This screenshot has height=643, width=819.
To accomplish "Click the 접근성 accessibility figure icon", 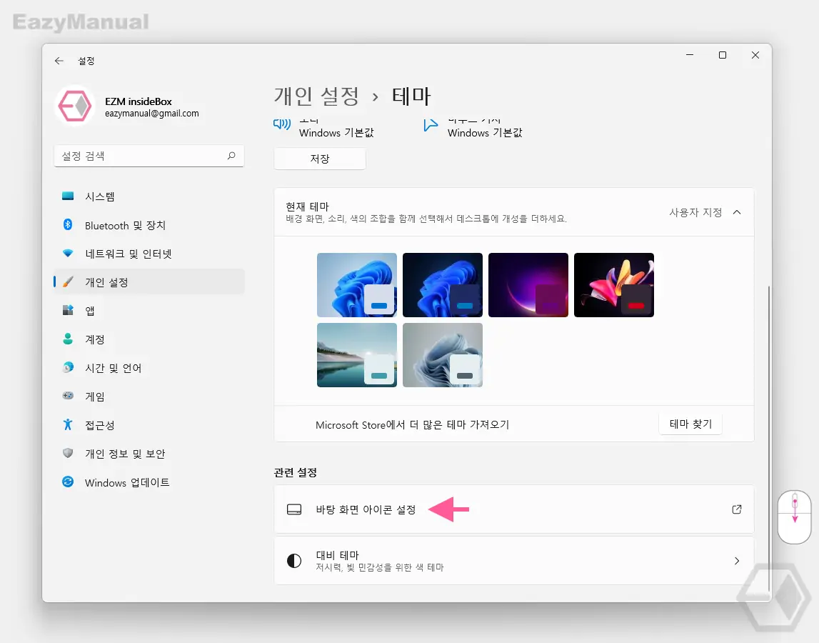I will coord(68,424).
